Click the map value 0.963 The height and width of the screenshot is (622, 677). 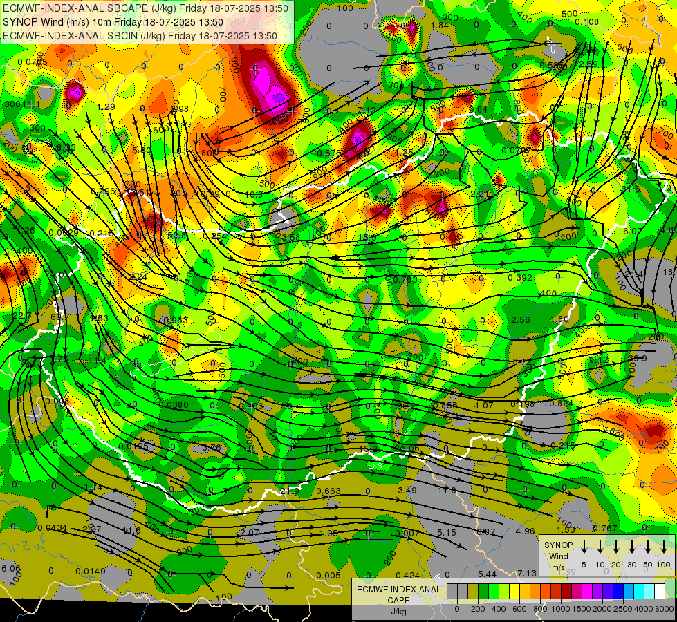(176, 320)
